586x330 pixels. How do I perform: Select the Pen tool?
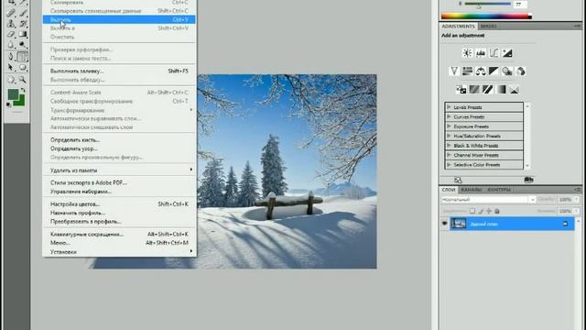point(11,57)
